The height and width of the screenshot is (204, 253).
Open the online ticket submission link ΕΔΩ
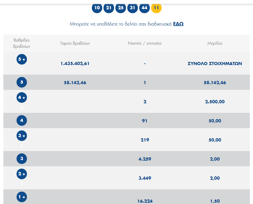pyautogui.click(x=178, y=24)
